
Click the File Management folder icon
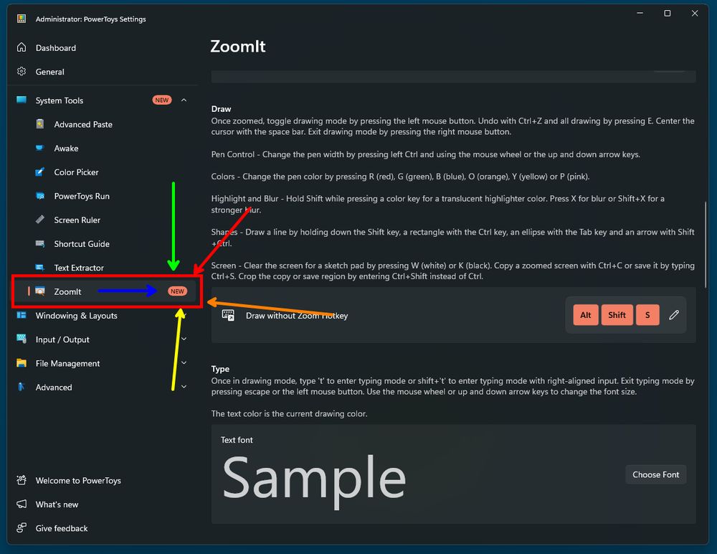(22, 362)
